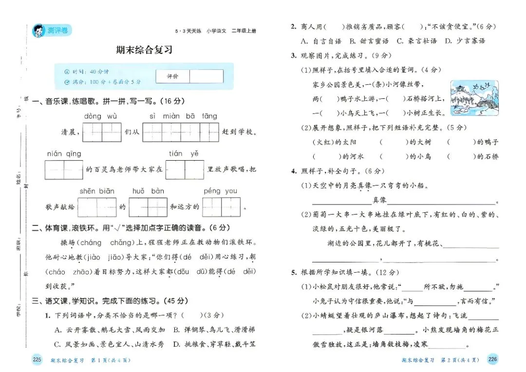Click the writing grid under shēn biān
Viewport: 526px width, 372px height.
97,207
